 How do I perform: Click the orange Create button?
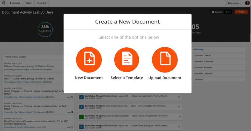(241, 12)
